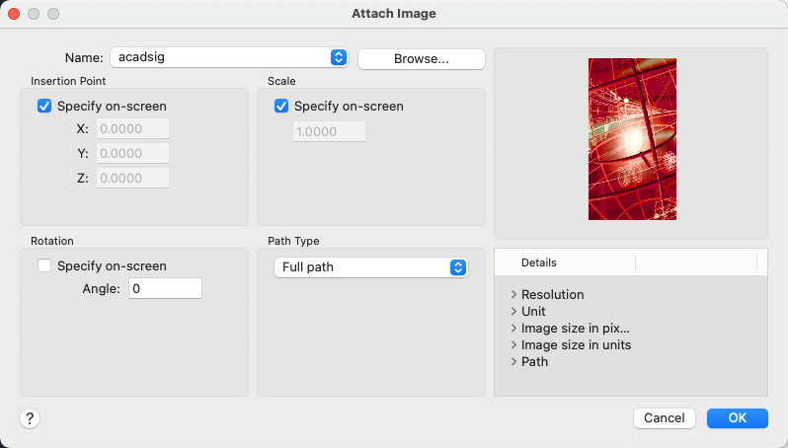Click the Scale value field
This screenshot has width=788, height=448.
(x=329, y=131)
